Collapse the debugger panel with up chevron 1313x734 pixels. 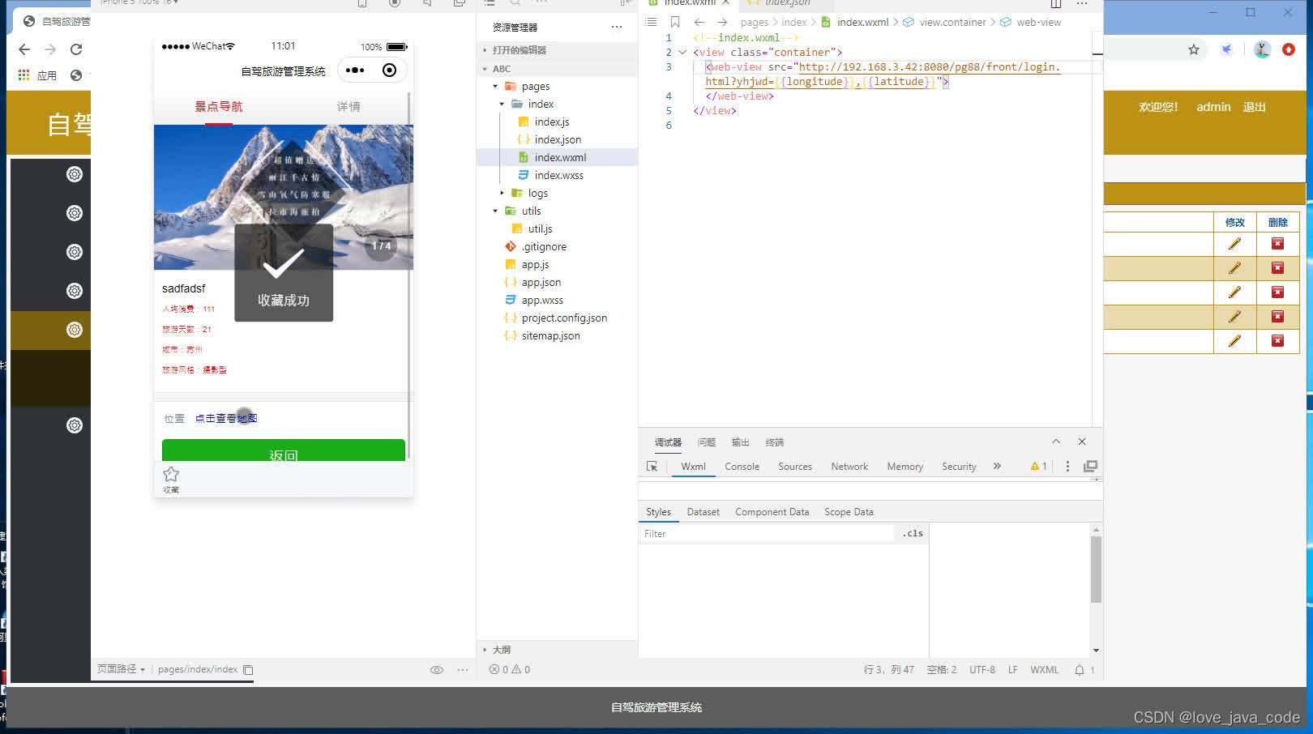coord(1056,442)
